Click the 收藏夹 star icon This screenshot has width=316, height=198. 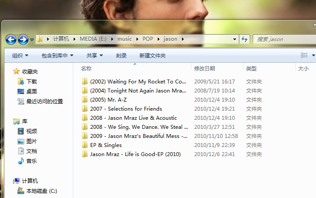click(16, 71)
